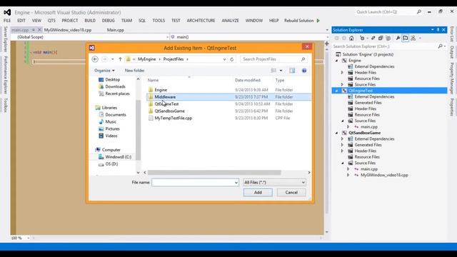The height and width of the screenshot is (257, 457).
Task: Open the Organize dropdown menu
Action: 104,71
